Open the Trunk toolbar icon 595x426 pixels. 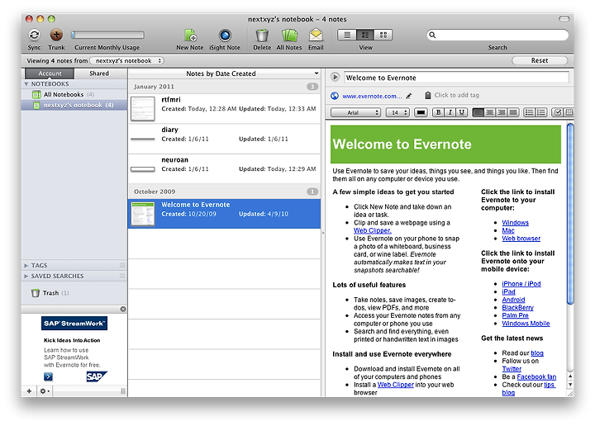(56, 35)
